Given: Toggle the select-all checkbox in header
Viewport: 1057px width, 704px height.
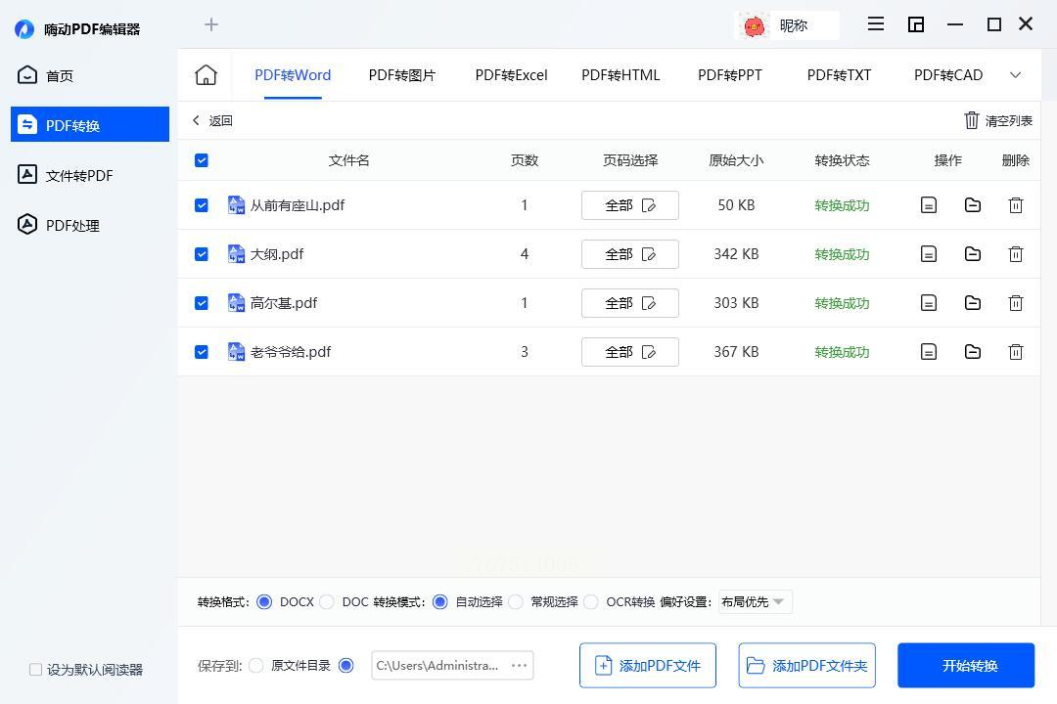Looking at the screenshot, I should (202, 160).
